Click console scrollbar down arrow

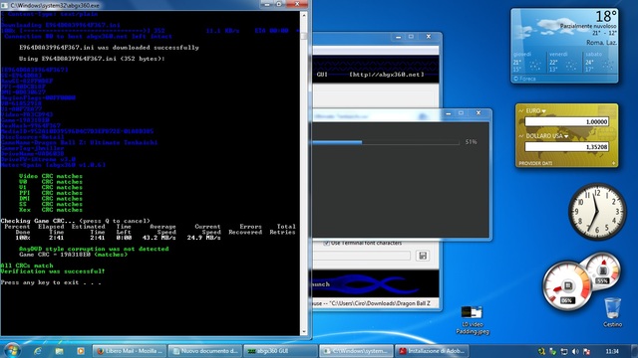click(303, 331)
